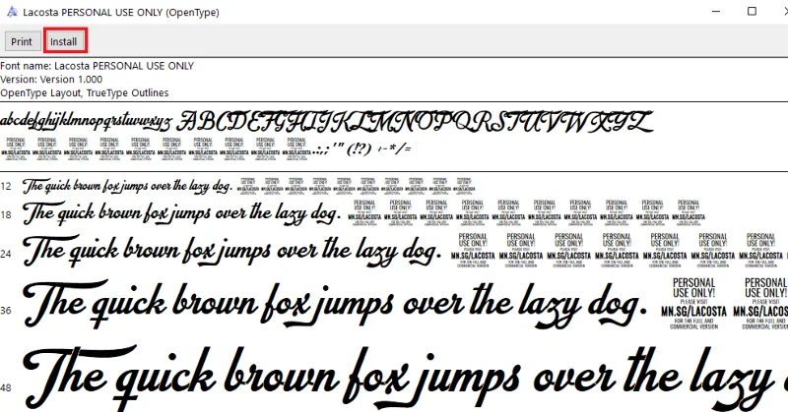The width and height of the screenshot is (788, 412).
Task: Click the size 18 label
Action: (6, 215)
